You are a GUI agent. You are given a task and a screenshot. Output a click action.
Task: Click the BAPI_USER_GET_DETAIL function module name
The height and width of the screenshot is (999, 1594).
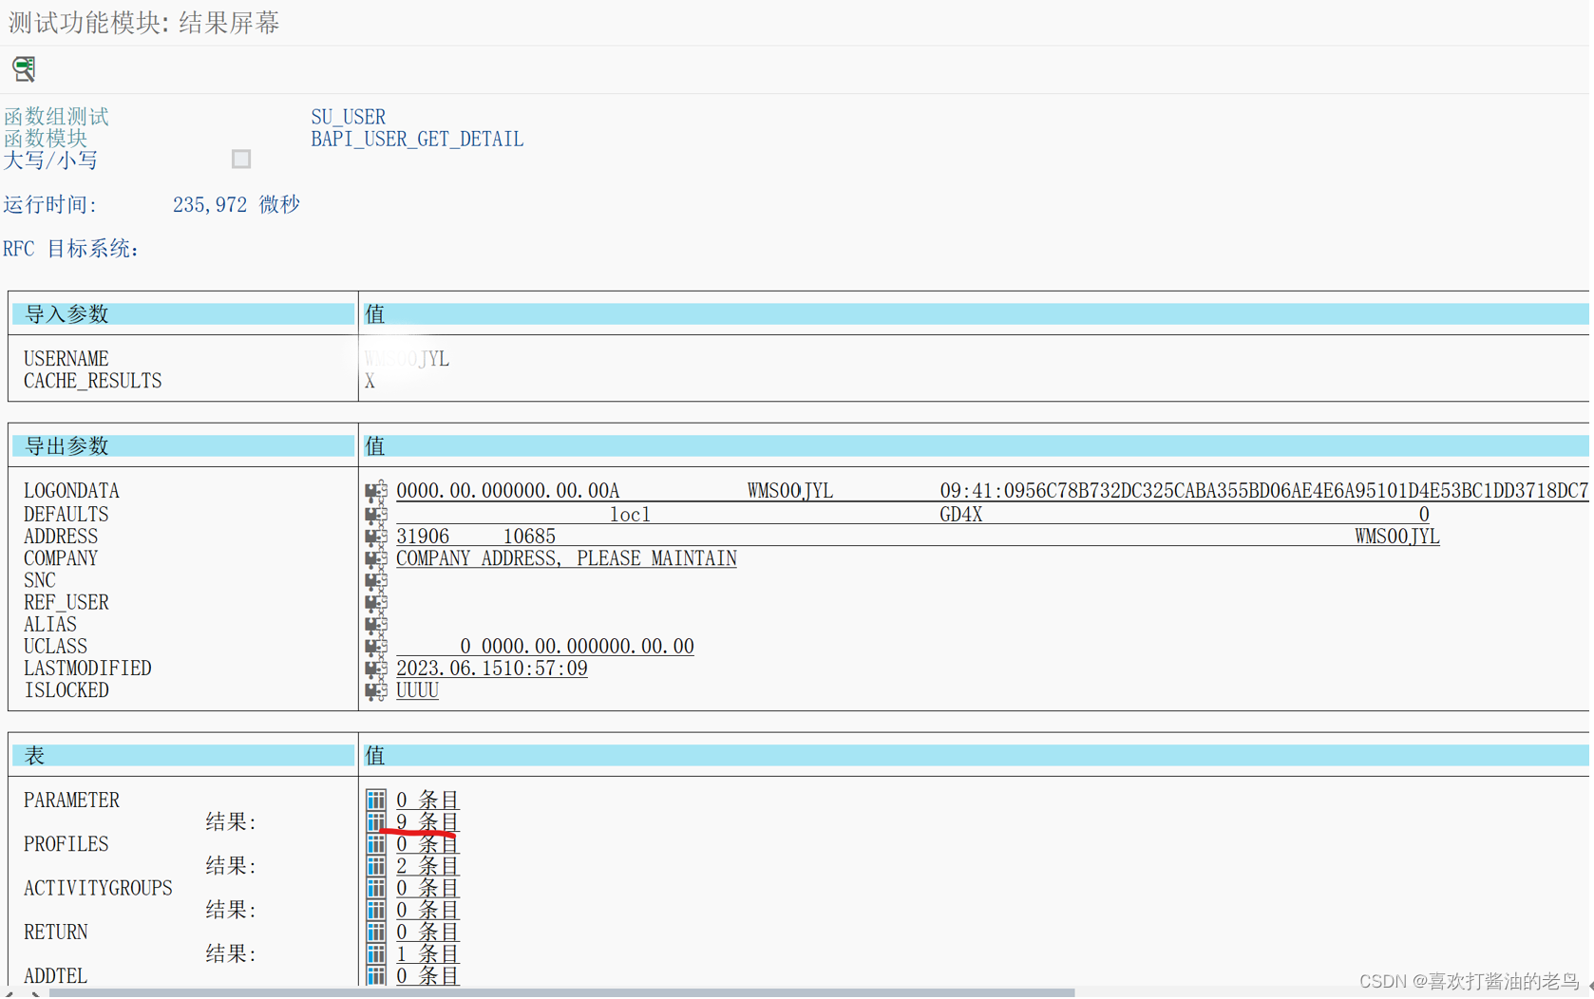(417, 139)
